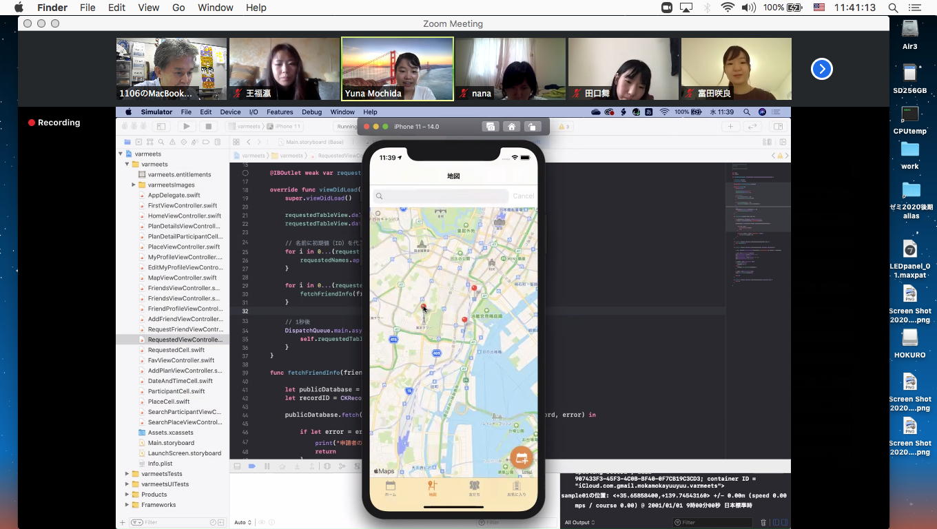The image size is (937, 529).
Task: Tap the ホーム calendar tab icon
Action: pyautogui.click(x=391, y=486)
